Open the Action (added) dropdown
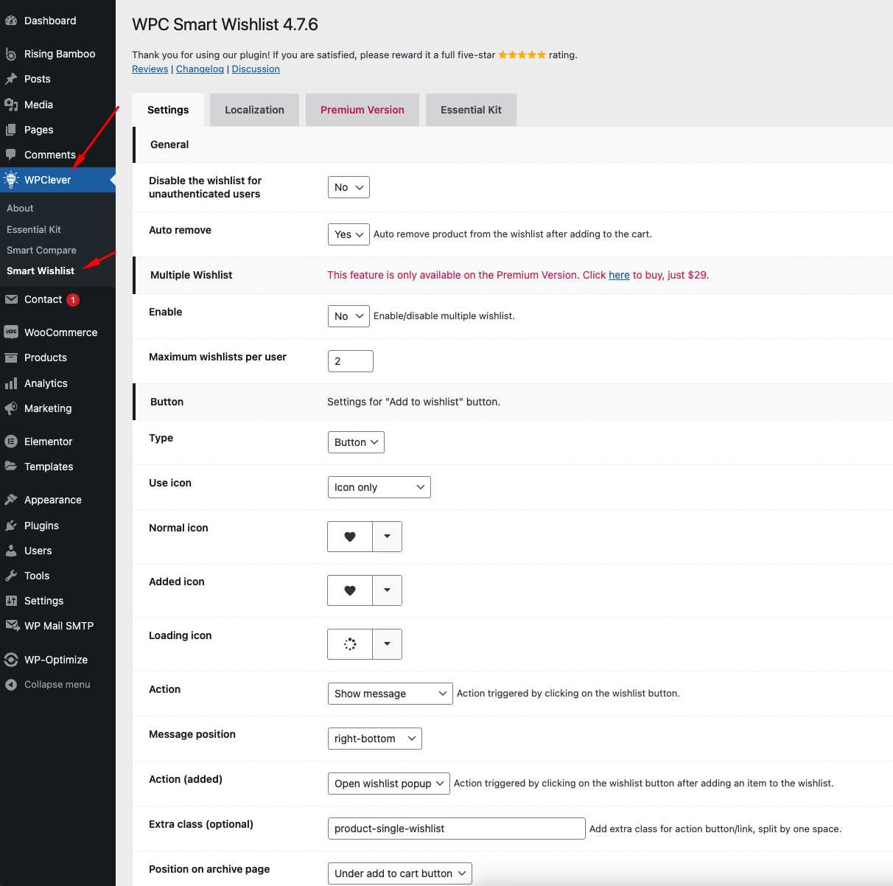893x886 pixels. click(389, 784)
